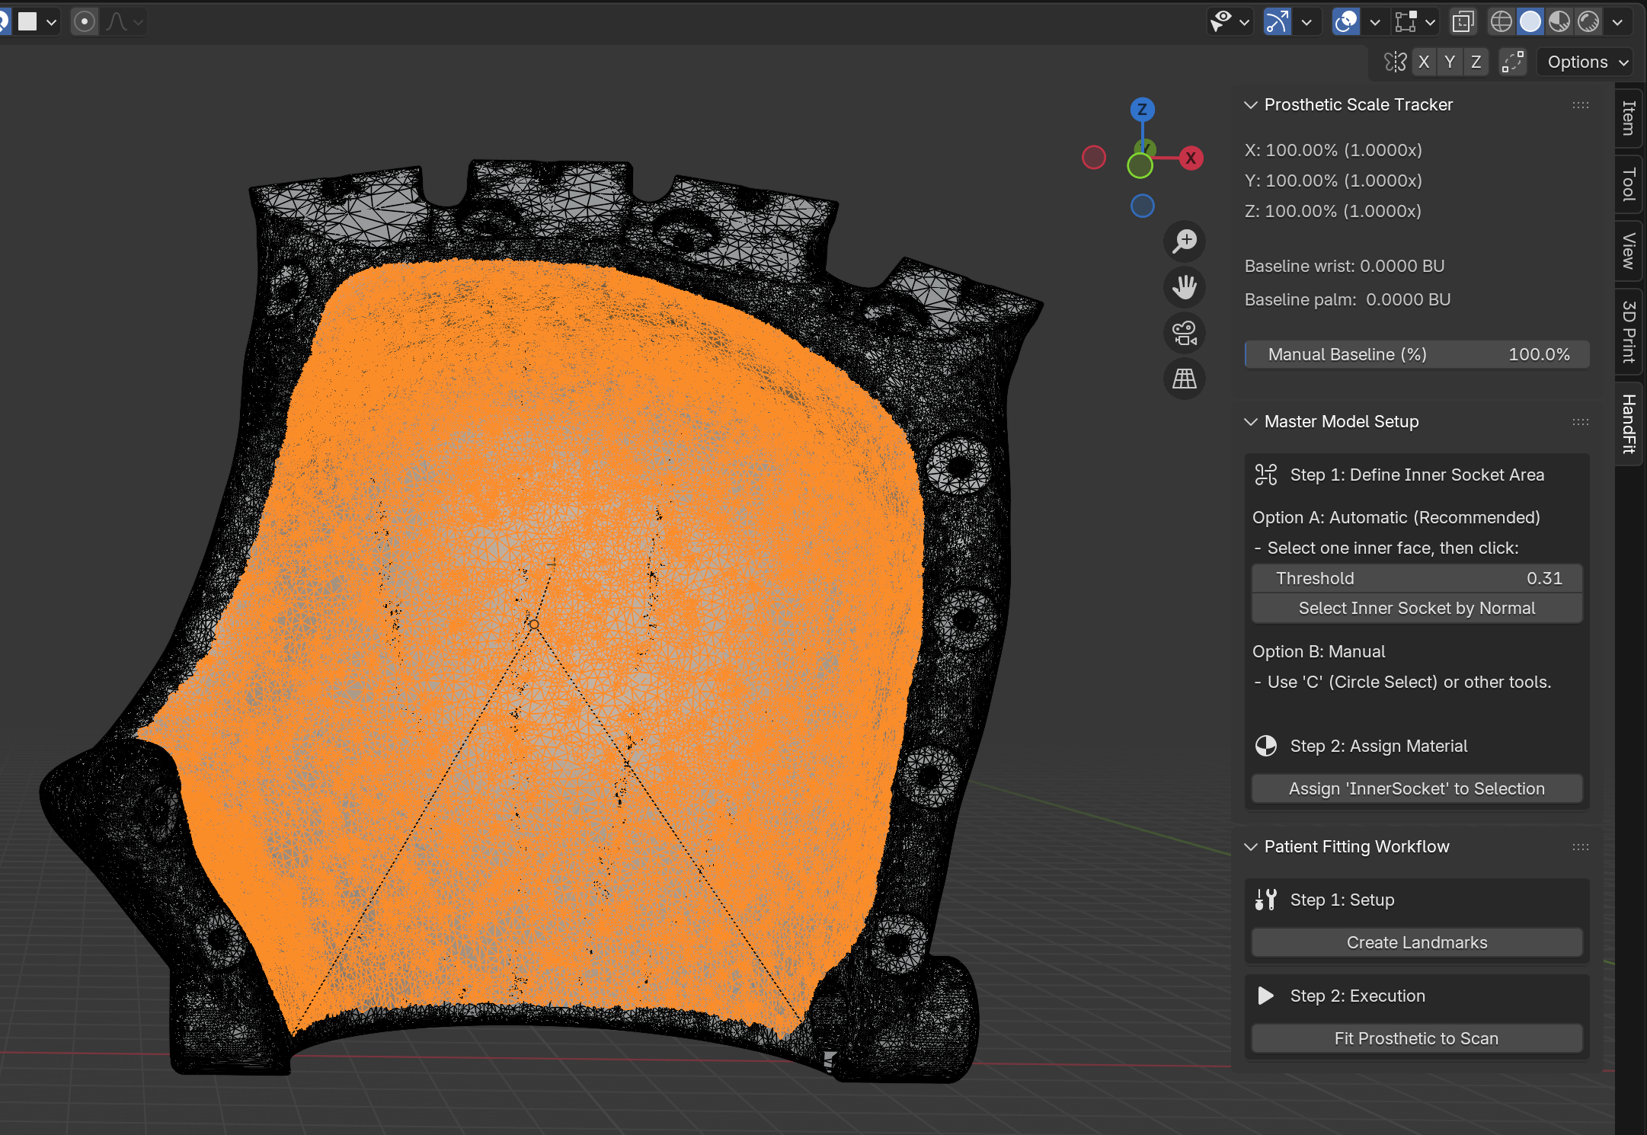This screenshot has height=1135, width=1647.
Task: Toggle X axis mesh symmetry
Action: pyautogui.click(x=1424, y=62)
